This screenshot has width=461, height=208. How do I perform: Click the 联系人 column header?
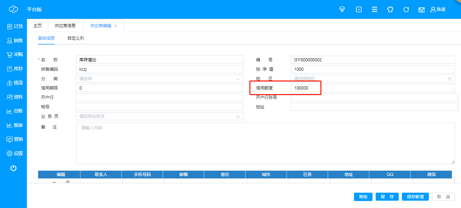click(101, 174)
